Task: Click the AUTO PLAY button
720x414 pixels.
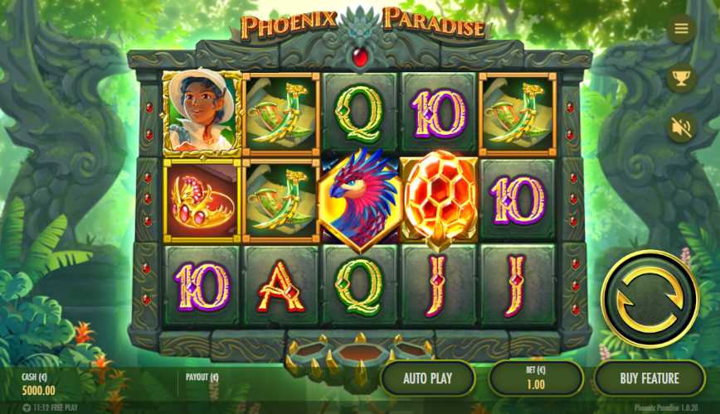Action: click(427, 378)
